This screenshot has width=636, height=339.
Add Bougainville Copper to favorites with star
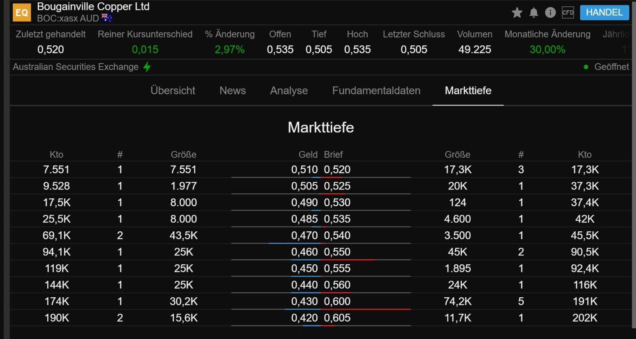pyautogui.click(x=517, y=13)
